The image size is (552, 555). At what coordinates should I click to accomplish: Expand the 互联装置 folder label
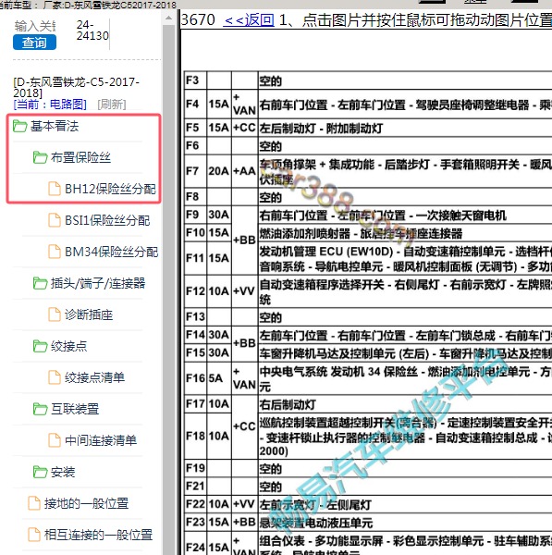click(x=75, y=409)
